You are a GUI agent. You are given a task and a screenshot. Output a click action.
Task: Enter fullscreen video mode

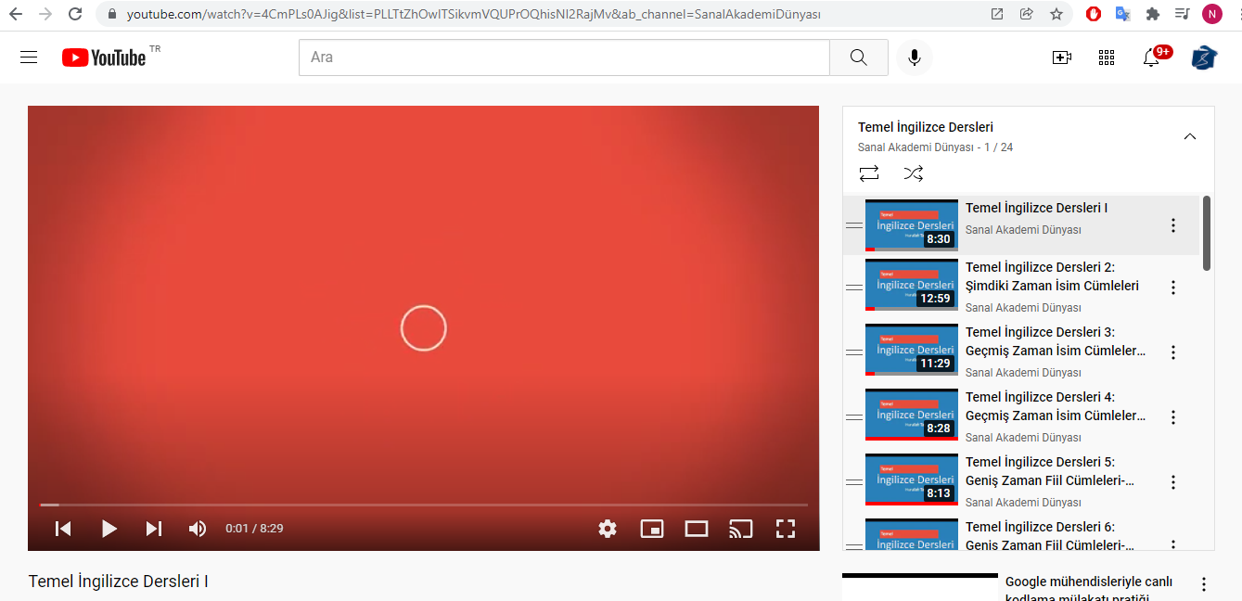click(786, 529)
